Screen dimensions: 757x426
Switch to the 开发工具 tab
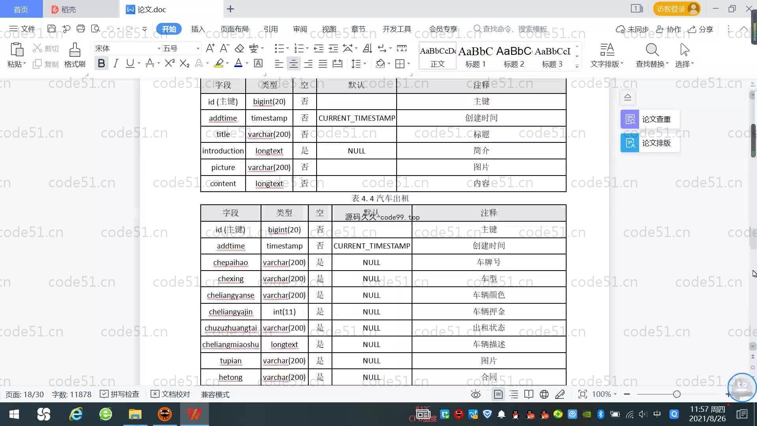coord(397,29)
